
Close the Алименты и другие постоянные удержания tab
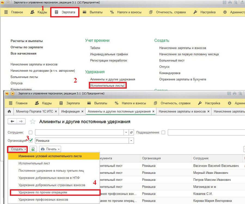pos(154,111)
